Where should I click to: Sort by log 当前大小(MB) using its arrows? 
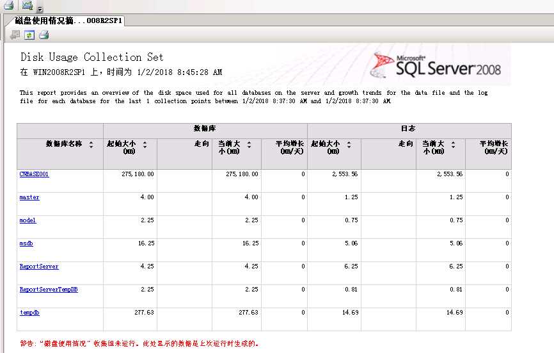pyautogui.click(x=454, y=144)
